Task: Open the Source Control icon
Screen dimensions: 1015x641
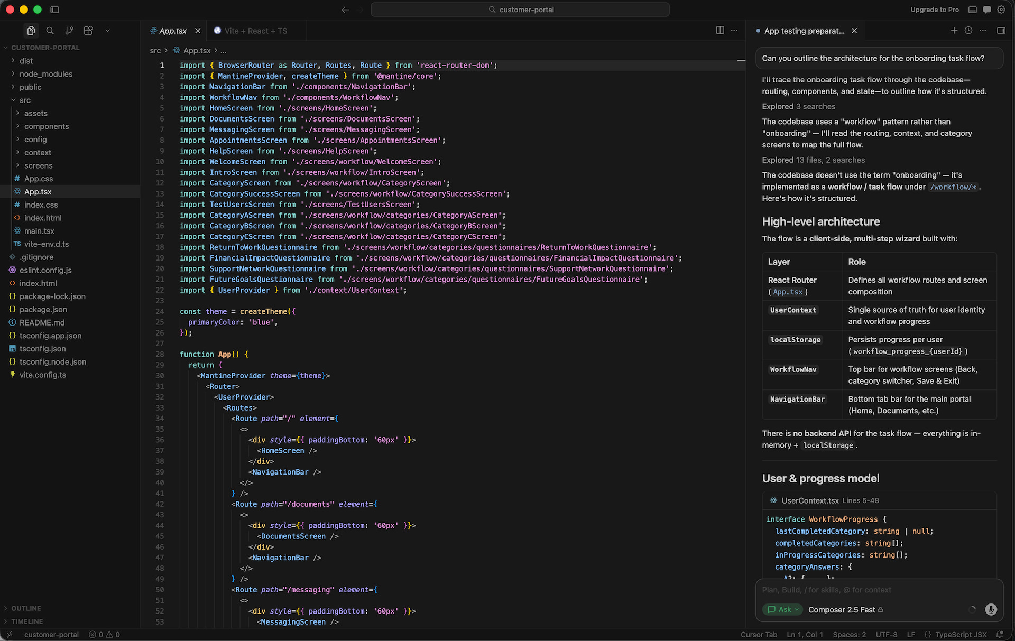Action: (x=69, y=31)
